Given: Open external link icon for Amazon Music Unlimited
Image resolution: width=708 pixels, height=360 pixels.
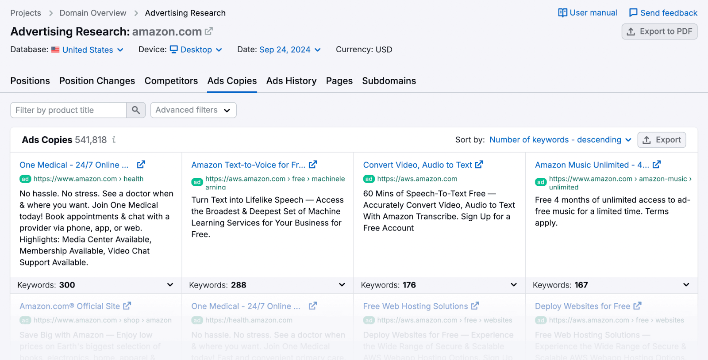Looking at the screenshot, I should click(657, 165).
